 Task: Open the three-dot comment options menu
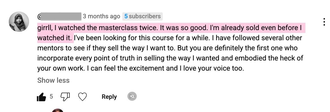(324, 22)
